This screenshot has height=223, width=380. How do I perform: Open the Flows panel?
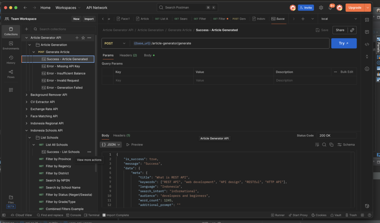pos(11,73)
